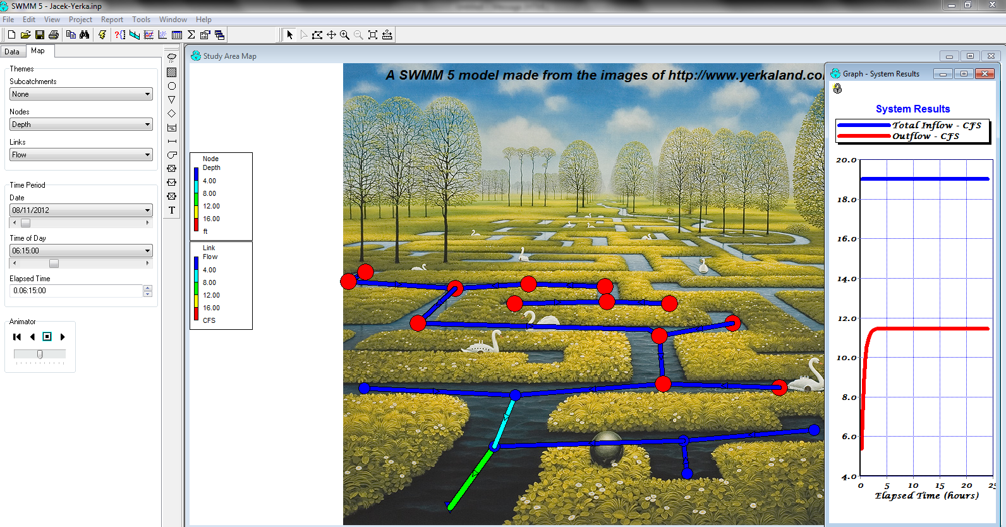Add a pump link
Viewport: 1006px width, 527px height.
171,155
